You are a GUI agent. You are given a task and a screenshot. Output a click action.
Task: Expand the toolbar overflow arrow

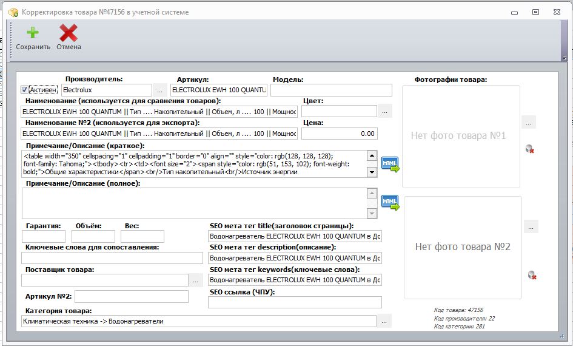pyautogui.click(x=565, y=58)
